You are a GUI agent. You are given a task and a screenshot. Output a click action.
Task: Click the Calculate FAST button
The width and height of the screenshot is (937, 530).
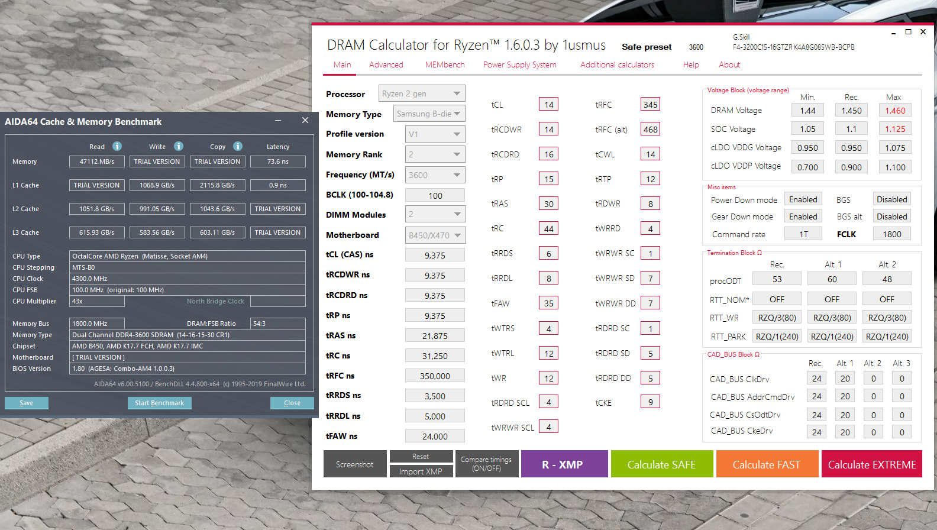pyautogui.click(x=767, y=464)
